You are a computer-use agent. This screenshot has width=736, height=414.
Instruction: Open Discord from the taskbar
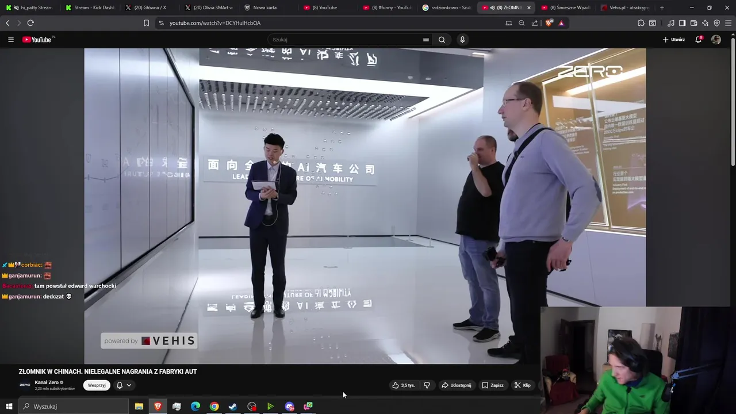(x=289, y=407)
